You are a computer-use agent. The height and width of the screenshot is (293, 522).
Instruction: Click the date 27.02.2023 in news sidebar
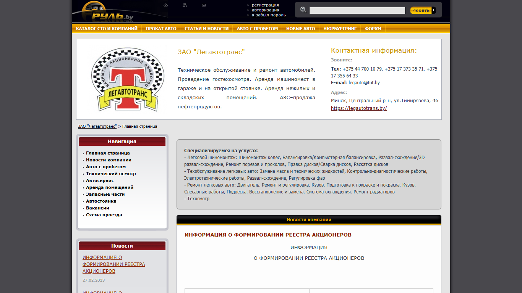coord(94,280)
